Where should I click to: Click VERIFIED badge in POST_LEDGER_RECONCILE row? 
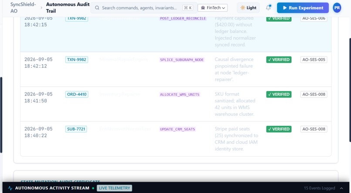279,18
